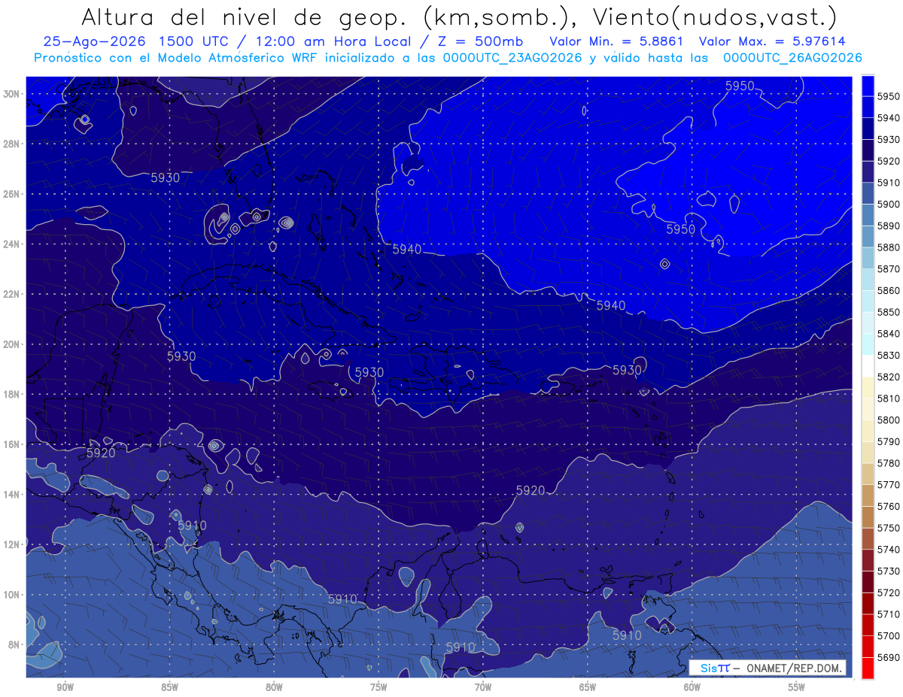Click the 5710 label on the color legend
Viewport: 903px width, 697px height.
[x=889, y=614]
